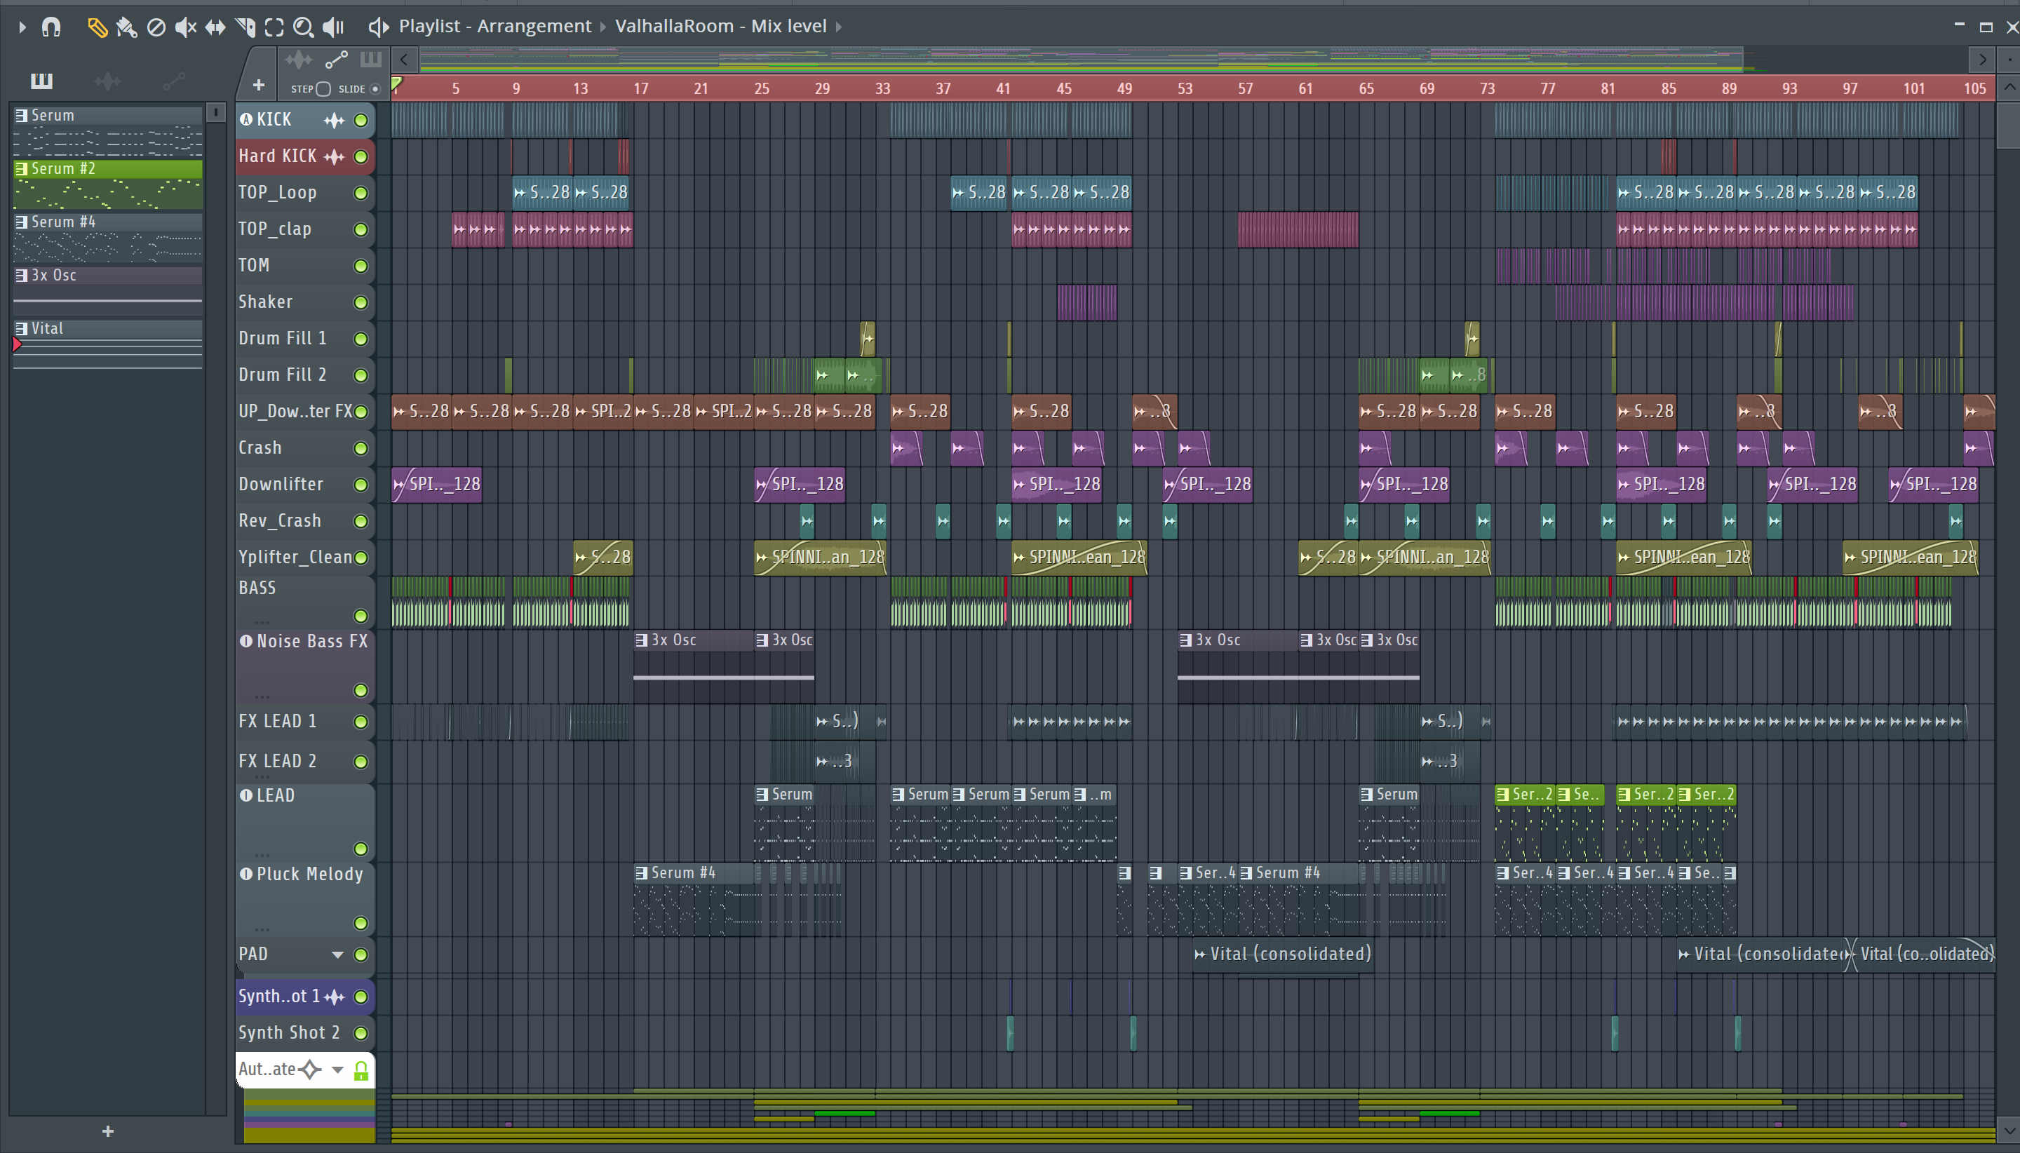Image resolution: width=2020 pixels, height=1153 pixels.
Task: Select the Draw pencil tool
Action: click(x=97, y=28)
